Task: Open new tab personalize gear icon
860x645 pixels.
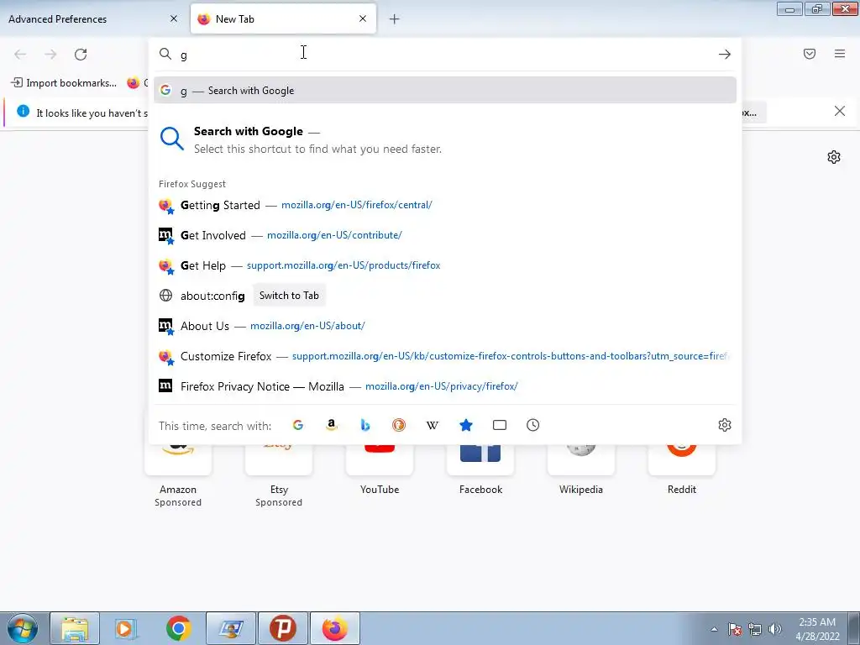Action: pos(834,157)
